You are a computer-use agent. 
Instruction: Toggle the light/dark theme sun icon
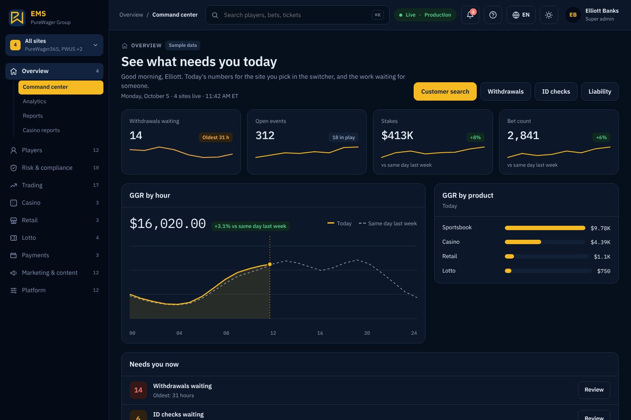click(x=549, y=15)
